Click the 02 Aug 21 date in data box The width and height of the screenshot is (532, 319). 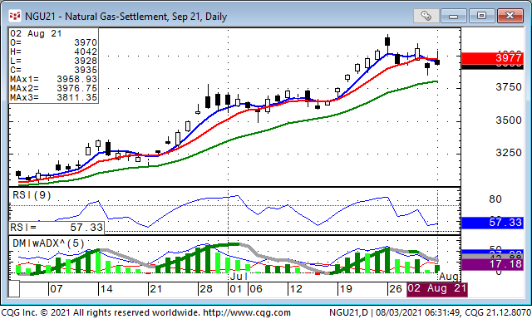click(x=36, y=33)
